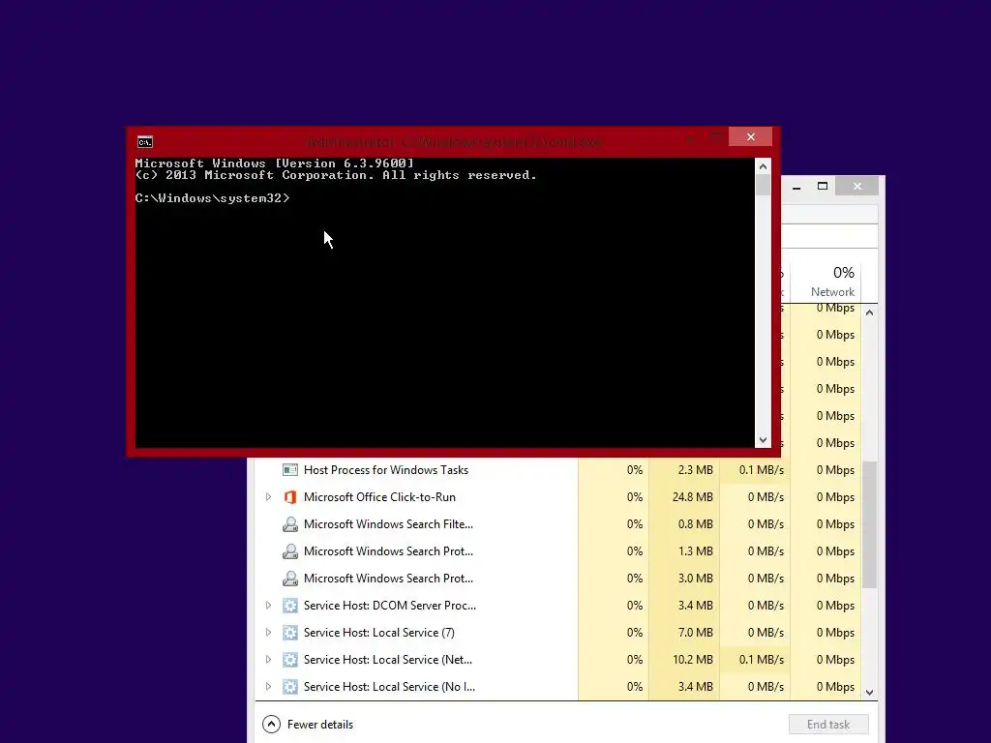Click Command Prompt scrollbar up arrow
The width and height of the screenshot is (991, 743).
[763, 166]
